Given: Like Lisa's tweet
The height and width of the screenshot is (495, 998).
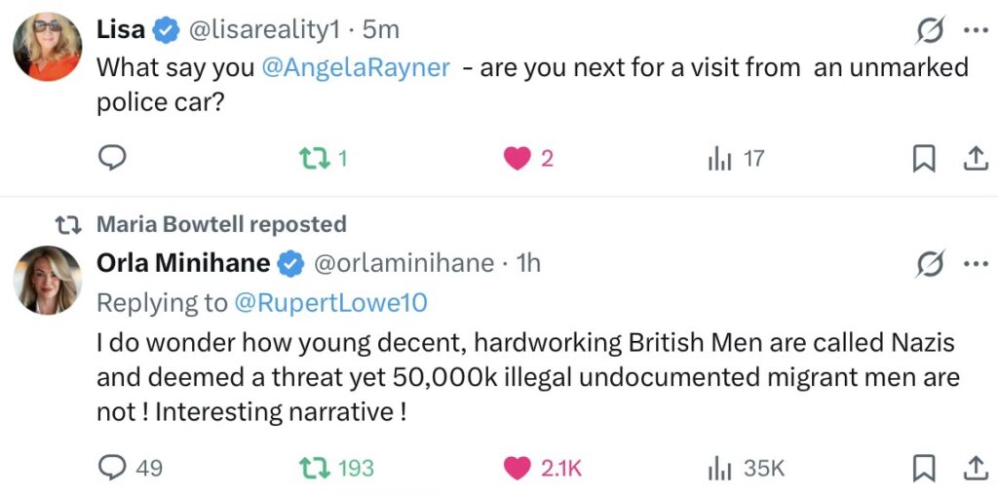Looking at the screenshot, I should (517, 158).
